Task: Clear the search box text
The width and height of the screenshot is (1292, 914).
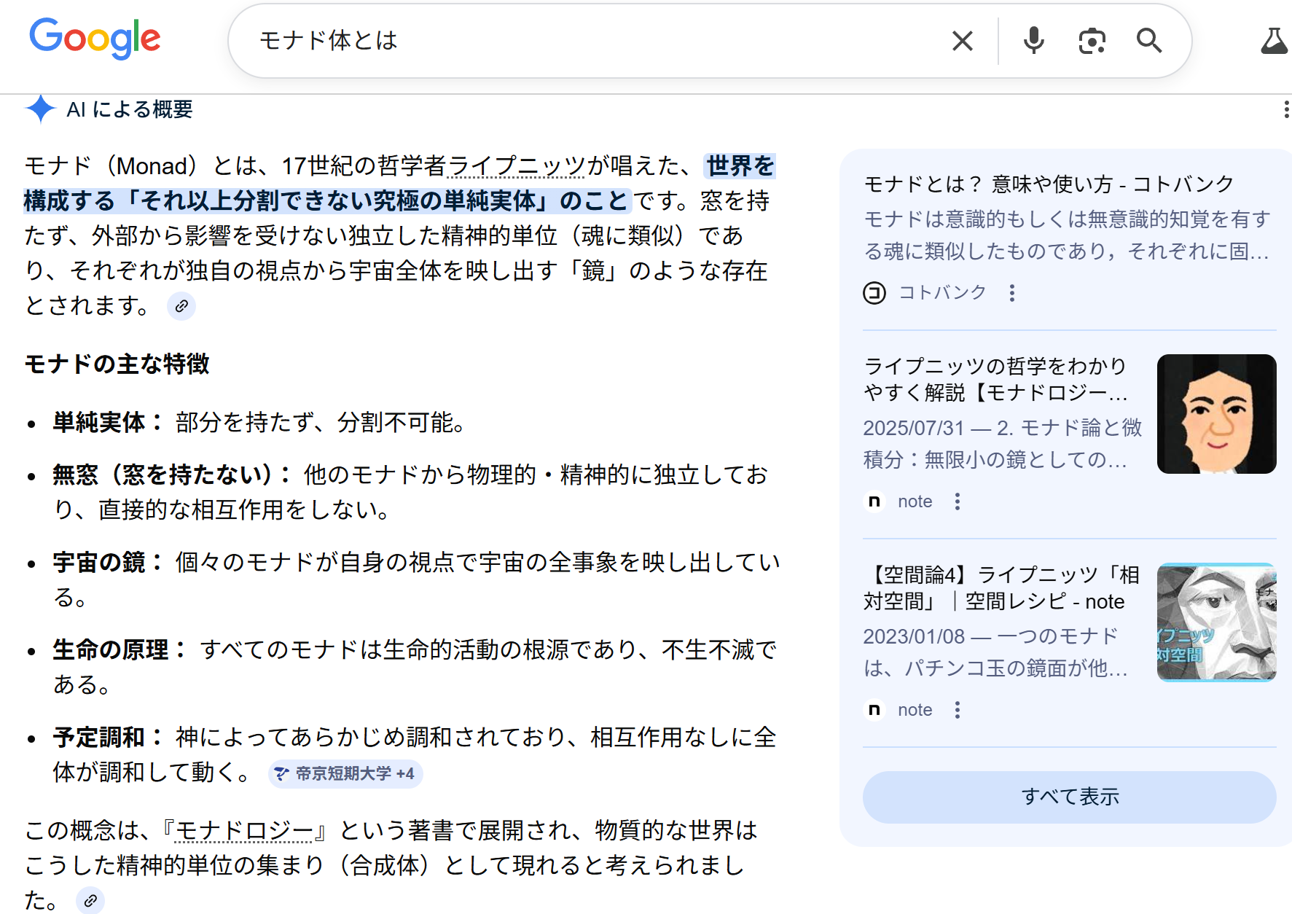Action: click(962, 41)
